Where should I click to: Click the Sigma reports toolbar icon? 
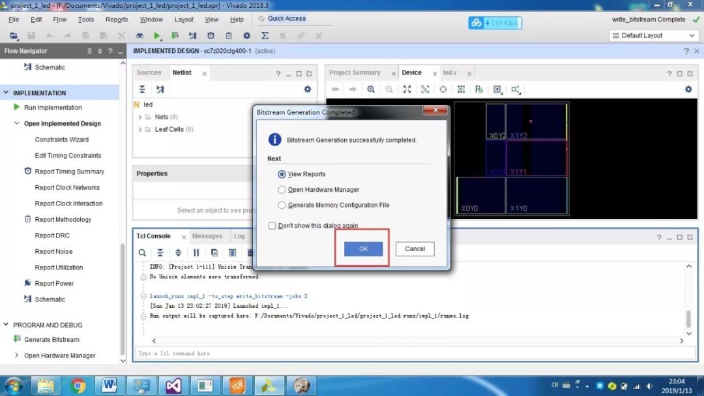pyautogui.click(x=265, y=35)
